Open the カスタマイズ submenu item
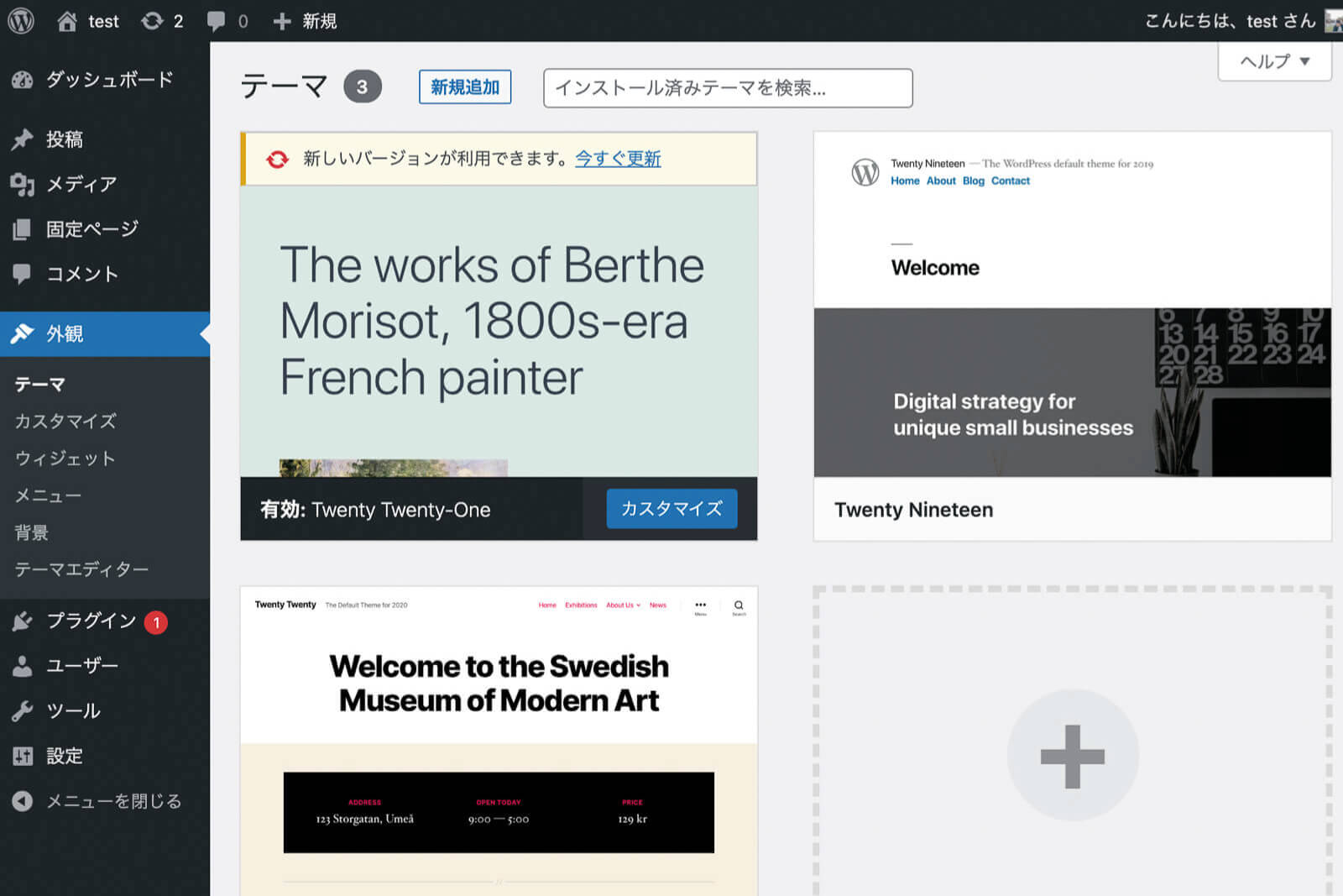Viewport: 1343px width, 896px height. coord(65,422)
